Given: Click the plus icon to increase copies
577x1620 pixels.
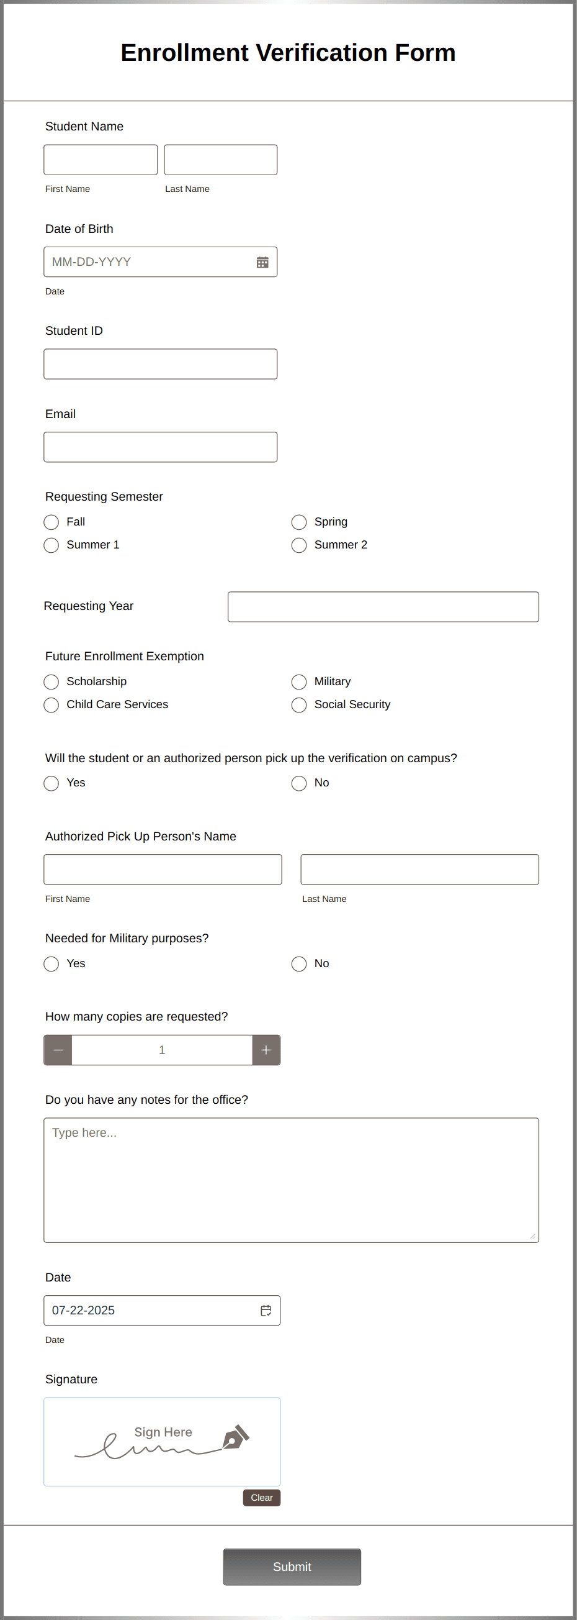Looking at the screenshot, I should [266, 1050].
